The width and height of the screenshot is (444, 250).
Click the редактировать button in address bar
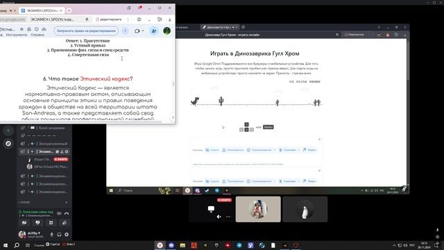(x=109, y=19)
